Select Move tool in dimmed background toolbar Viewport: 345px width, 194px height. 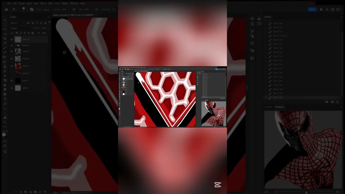(x=5, y=20)
